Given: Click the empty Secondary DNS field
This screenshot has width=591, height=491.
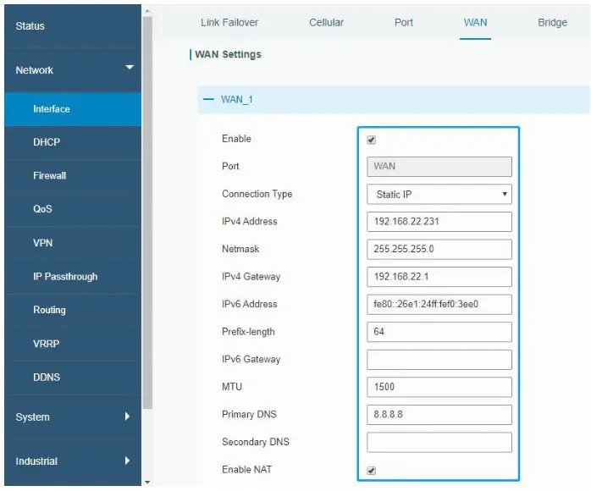Looking at the screenshot, I should [x=439, y=443].
